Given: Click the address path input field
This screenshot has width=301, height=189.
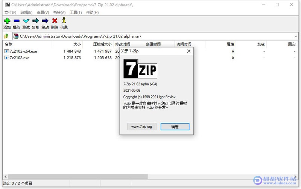Looking at the screenshot, I should 155,36.
